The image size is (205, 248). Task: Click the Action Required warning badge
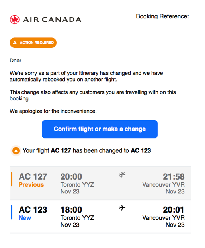pyautogui.click(x=33, y=43)
